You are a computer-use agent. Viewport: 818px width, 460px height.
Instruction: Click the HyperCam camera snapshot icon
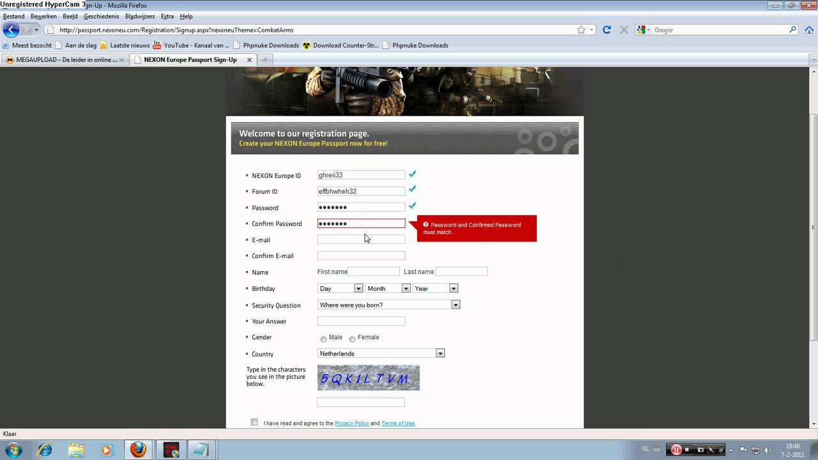700,450
